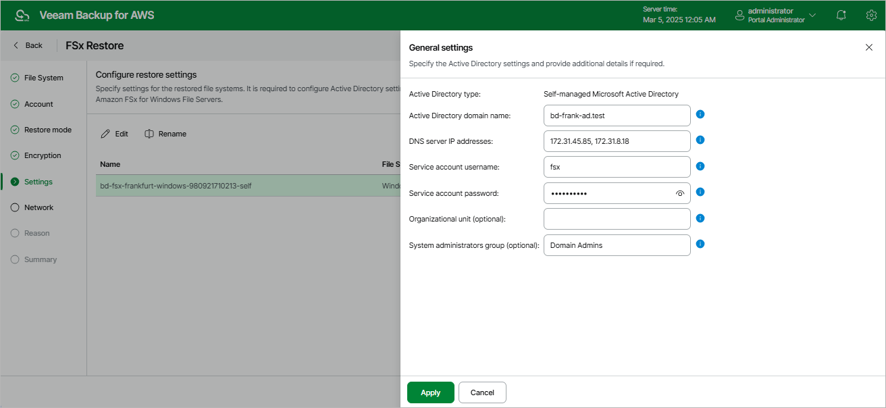Click the Cancel button
886x408 pixels.
click(x=482, y=392)
